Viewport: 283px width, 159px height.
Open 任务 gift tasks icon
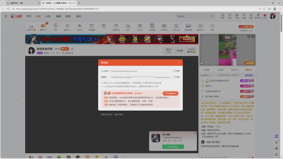click(265, 16)
